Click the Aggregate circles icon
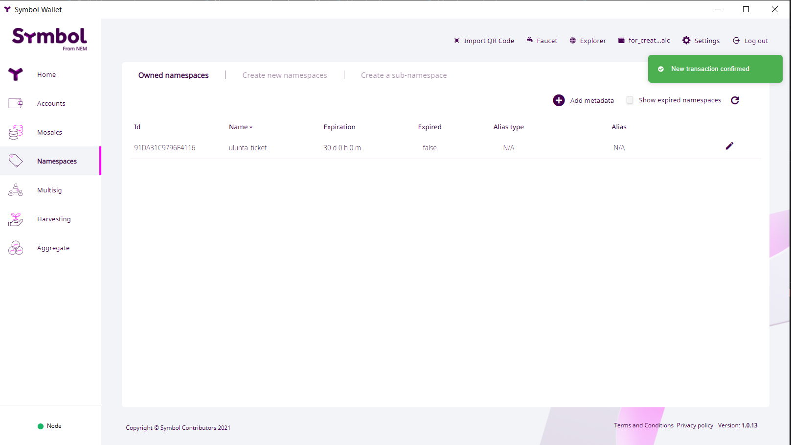Viewport: 791px width, 445px height. pos(16,248)
